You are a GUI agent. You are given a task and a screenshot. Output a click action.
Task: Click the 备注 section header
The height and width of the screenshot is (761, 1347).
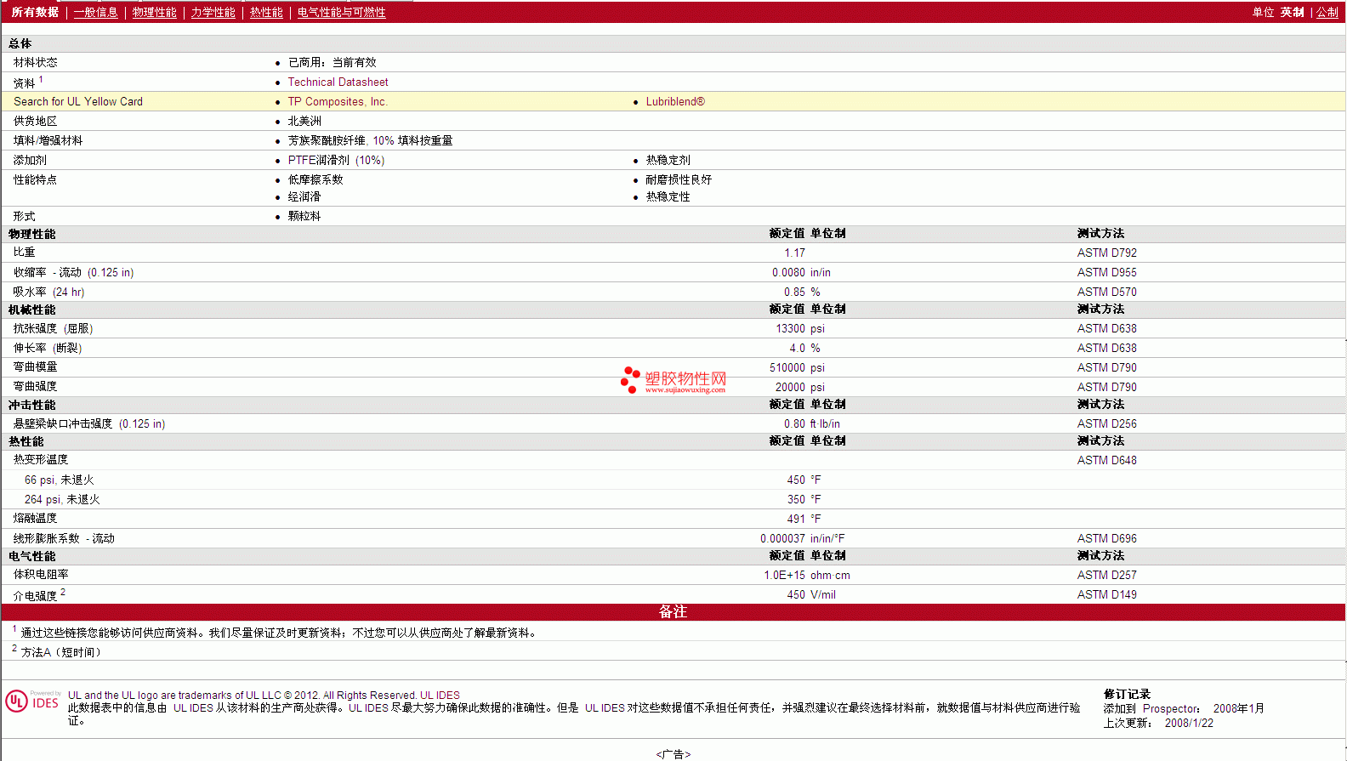point(673,612)
